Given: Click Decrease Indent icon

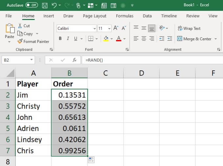Looking at the screenshot, I should (x=162, y=39).
